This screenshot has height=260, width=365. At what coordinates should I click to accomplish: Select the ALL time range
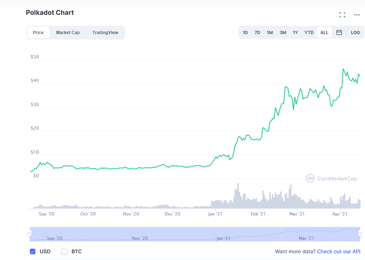coord(325,32)
